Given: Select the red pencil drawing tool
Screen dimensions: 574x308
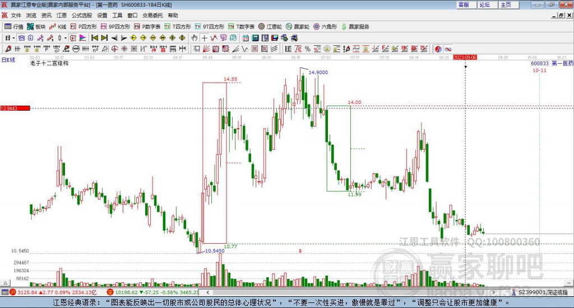Looking at the screenshot, I should click(x=8, y=49).
